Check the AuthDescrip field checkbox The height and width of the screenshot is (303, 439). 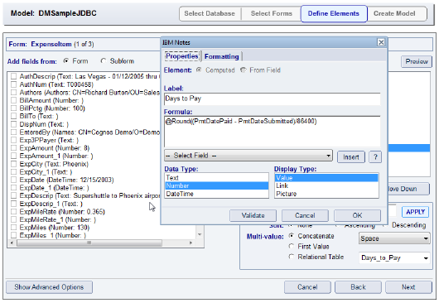coord(13,76)
